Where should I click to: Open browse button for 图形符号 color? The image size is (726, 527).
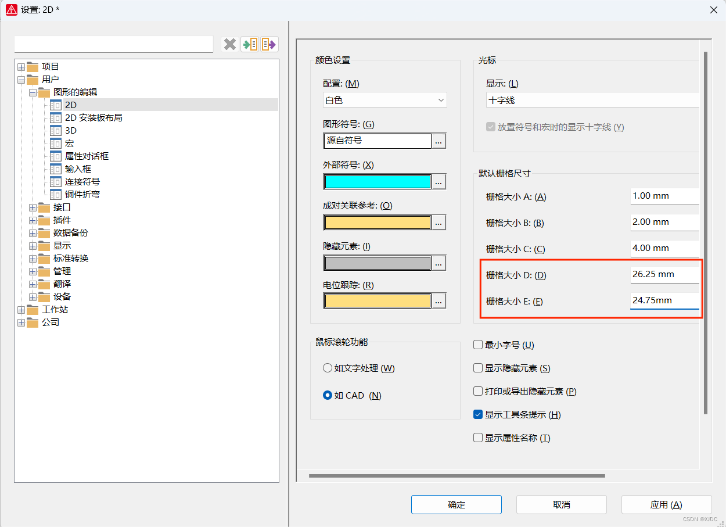439,141
